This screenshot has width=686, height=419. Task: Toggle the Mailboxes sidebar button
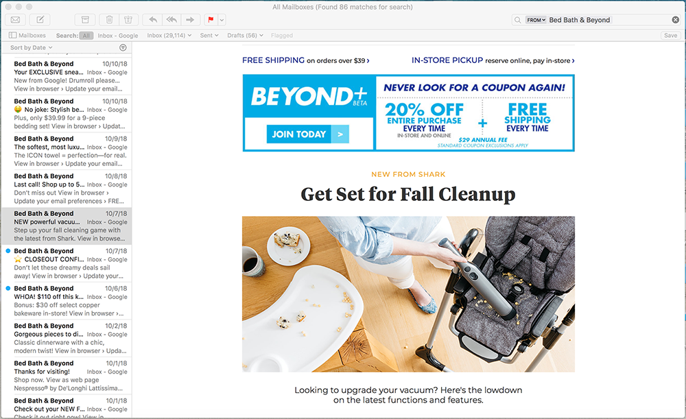[x=27, y=36]
